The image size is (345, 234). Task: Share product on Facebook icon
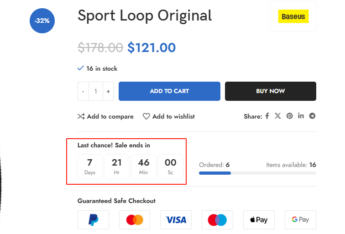pyautogui.click(x=267, y=116)
